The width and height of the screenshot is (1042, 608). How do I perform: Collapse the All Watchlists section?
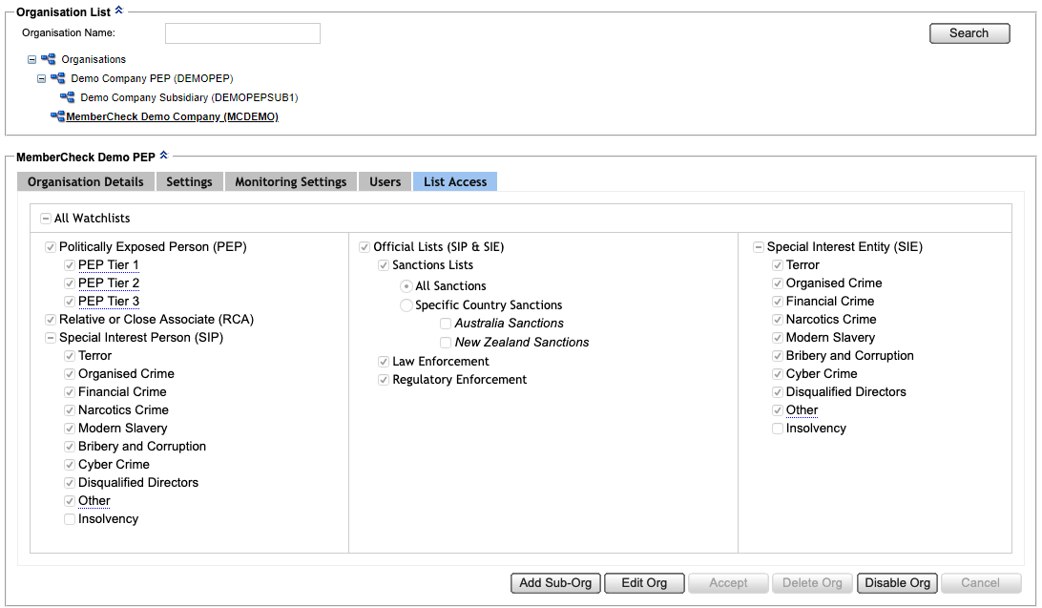(x=45, y=218)
